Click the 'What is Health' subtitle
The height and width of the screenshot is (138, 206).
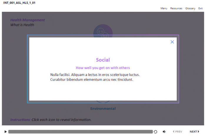click(22, 25)
